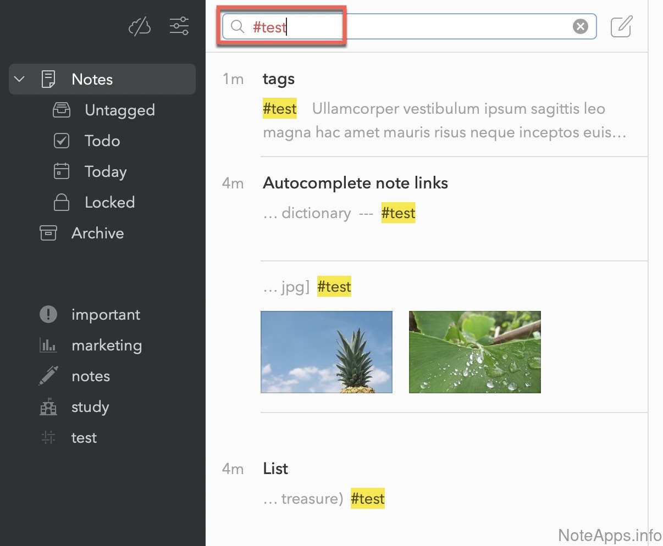Open the Untagged notes filter
Image resolution: width=663 pixels, height=546 pixels.
tap(119, 110)
